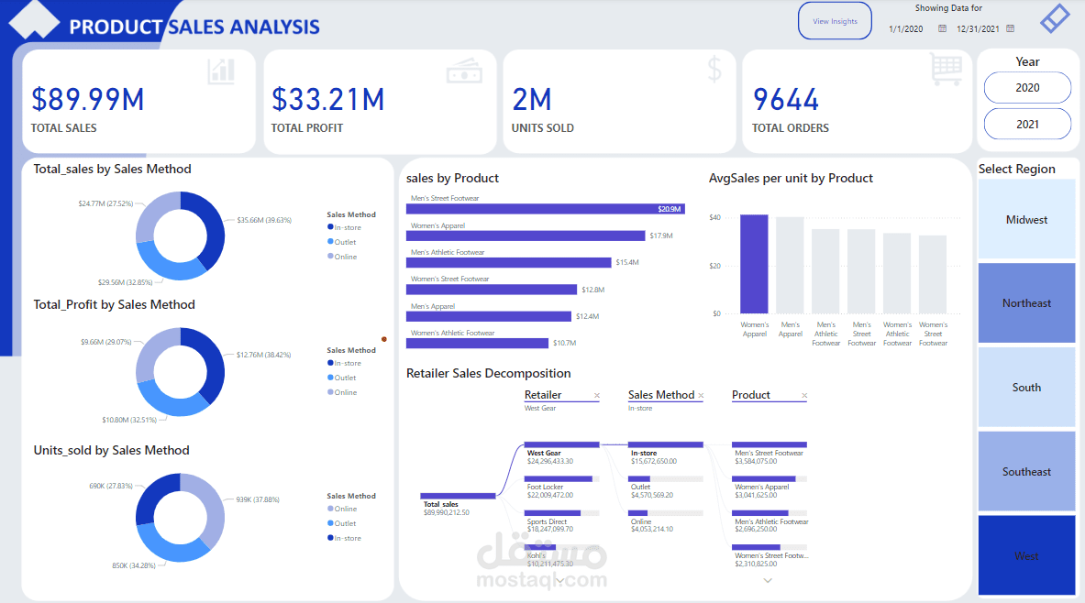The width and height of the screenshot is (1085, 603).
Task: Click the dollar icon on Units Sold card
Action: 714,69
